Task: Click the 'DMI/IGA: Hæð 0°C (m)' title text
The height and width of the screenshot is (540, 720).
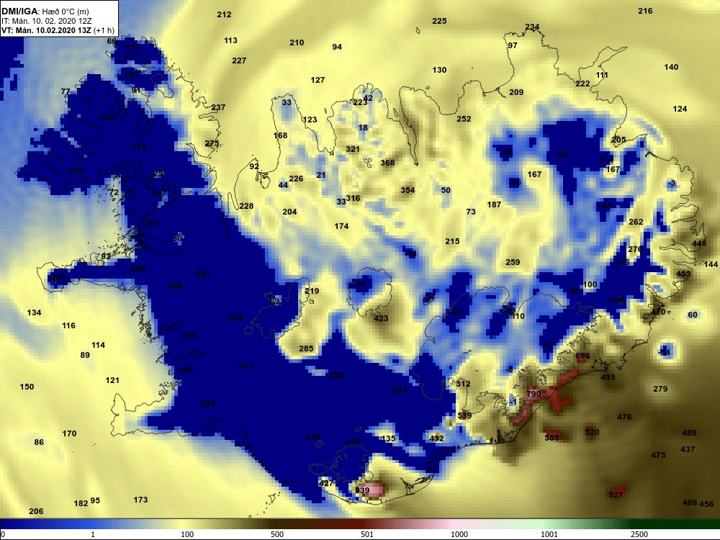Action: pos(45,11)
